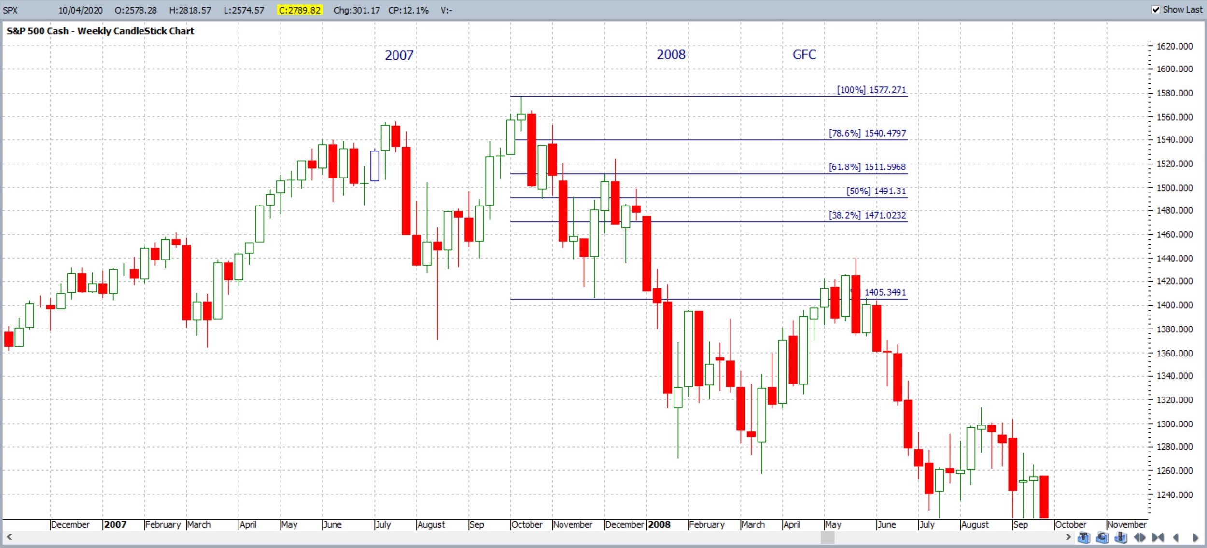The height and width of the screenshot is (548, 1207).
Task: Click the blue exclamation toolbox icon
Action: point(1121,537)
